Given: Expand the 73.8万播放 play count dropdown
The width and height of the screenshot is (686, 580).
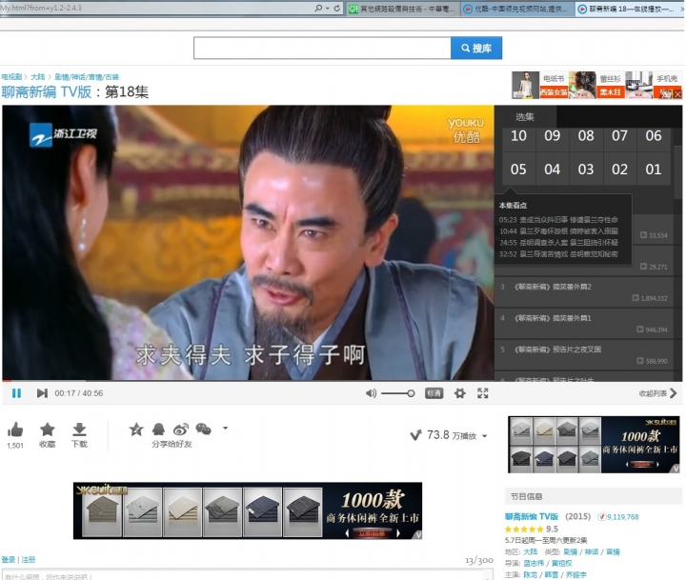Looking at the screenshot, I should [x=484, y=435].
